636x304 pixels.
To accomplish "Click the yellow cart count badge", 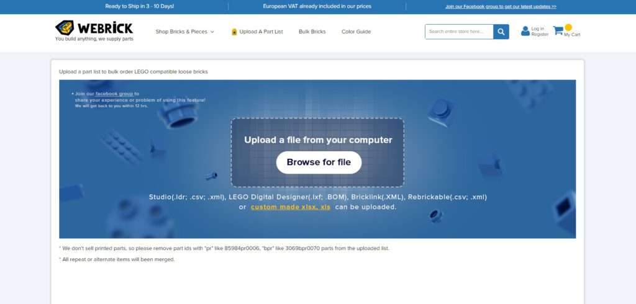I will pyautogui.click(x=568, y=27).
